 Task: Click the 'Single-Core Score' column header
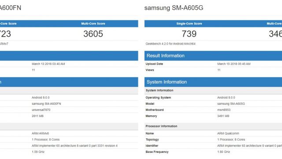point(189,23)
